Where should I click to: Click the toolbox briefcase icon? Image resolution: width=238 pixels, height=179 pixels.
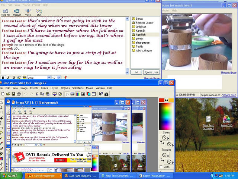(x=106, y=94)
